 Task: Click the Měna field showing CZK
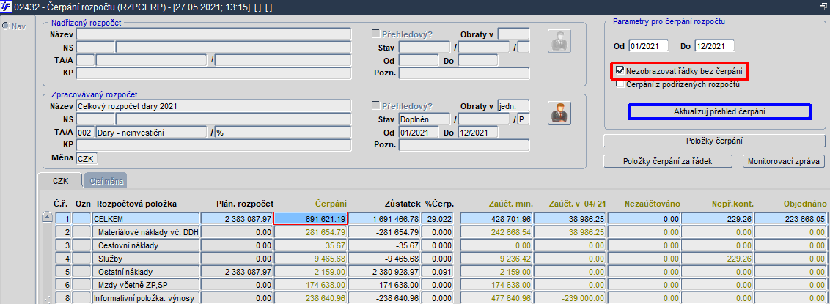(x=87, y=159)
